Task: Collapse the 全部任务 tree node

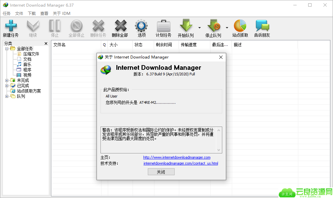Action: 7,49
